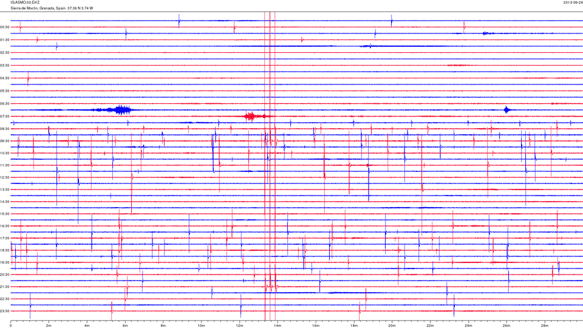Screen dimensions: 583x328
Task: Select the 05:30 time label
Action: pos(5,91)
